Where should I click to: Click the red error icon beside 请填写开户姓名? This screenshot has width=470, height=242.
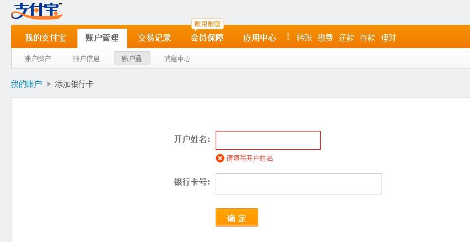pos(220,158)
